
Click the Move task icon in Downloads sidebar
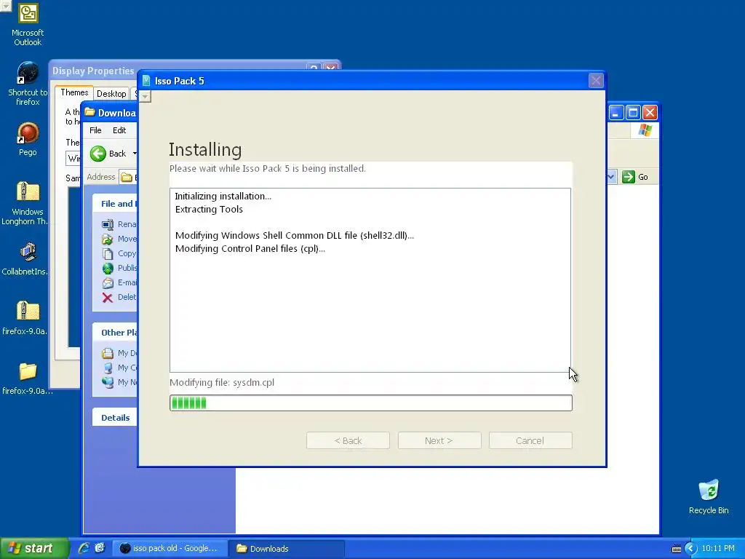pos(108,239)
